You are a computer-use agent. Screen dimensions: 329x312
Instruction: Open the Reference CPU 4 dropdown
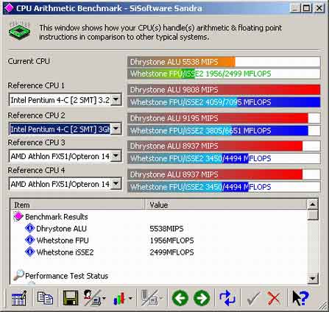(x=116, y=184)
